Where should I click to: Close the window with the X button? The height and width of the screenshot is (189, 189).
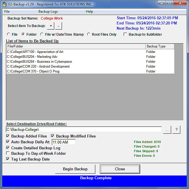coord(180,3)
